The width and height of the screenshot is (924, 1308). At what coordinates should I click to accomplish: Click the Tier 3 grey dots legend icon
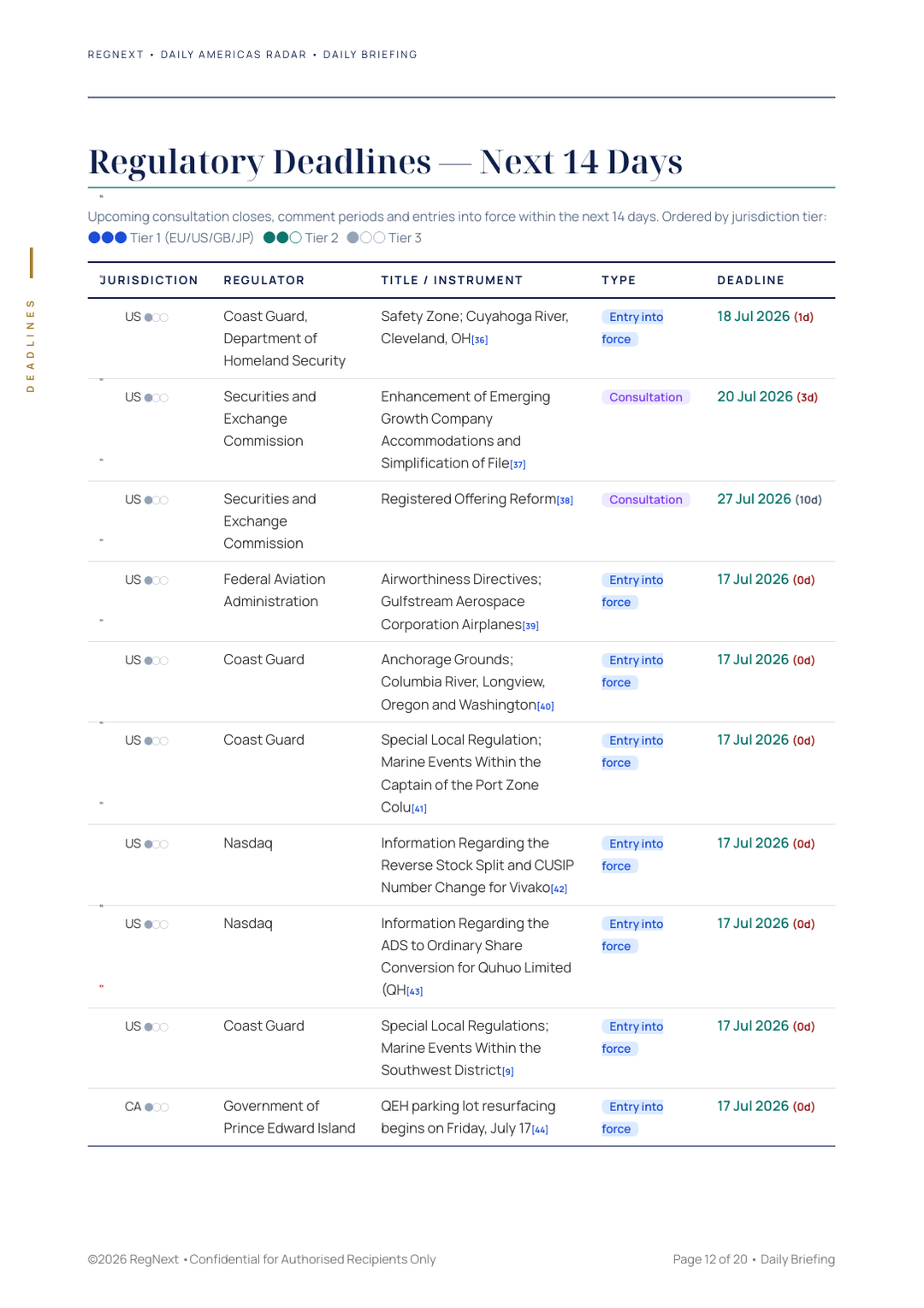[366, 238]
